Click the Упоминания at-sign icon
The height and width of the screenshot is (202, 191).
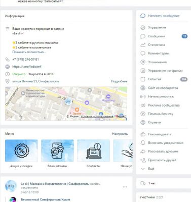pos(143,62)
